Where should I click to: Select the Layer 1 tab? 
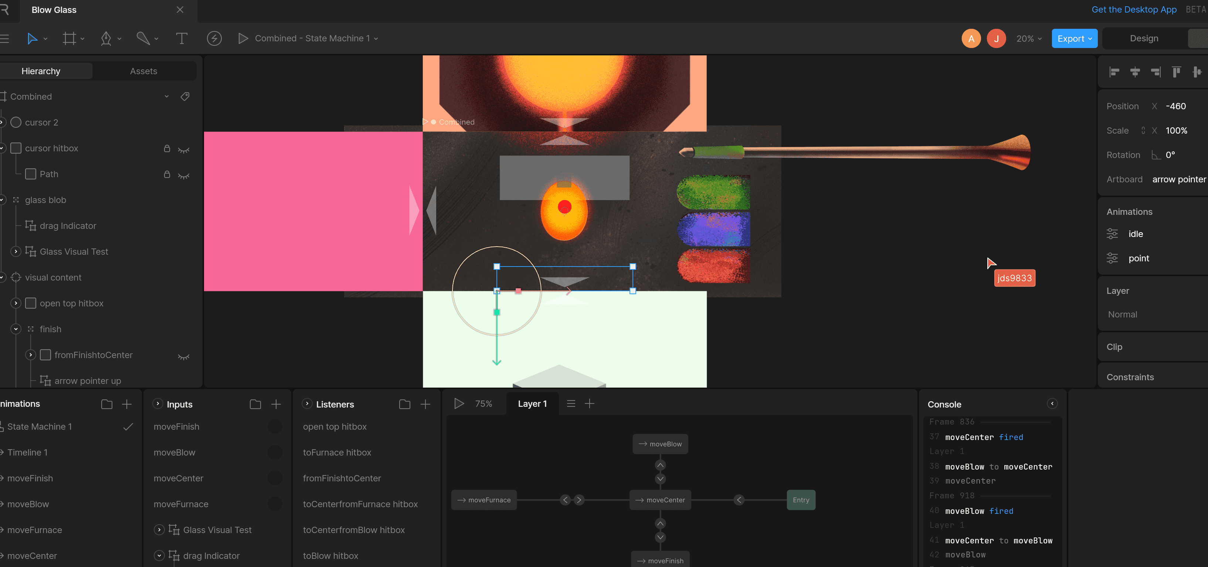(532, 403)
